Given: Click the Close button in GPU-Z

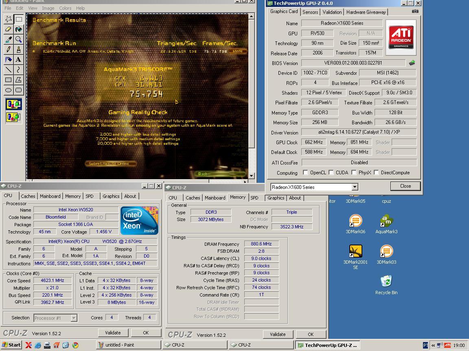Looking at the screenshot, I should pyautogui.click(x=405, y=186).
